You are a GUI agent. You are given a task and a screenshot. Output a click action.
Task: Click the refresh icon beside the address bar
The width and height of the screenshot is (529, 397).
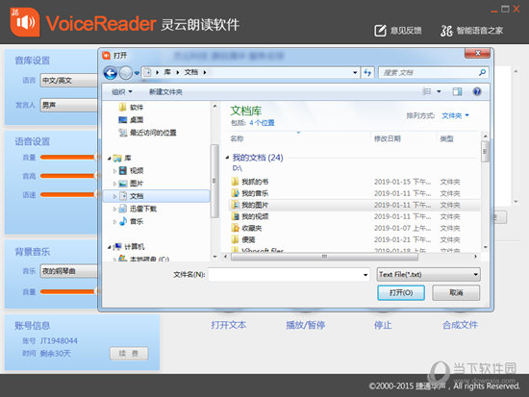pos(367,72)
